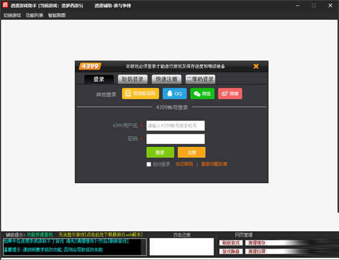339x260 pixels.
Task: Click the 4399 username input field
Action: (175, 126)
